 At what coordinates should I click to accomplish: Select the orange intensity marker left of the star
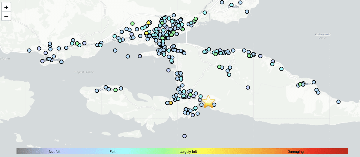pyautogui.click(x=171, y=103)
